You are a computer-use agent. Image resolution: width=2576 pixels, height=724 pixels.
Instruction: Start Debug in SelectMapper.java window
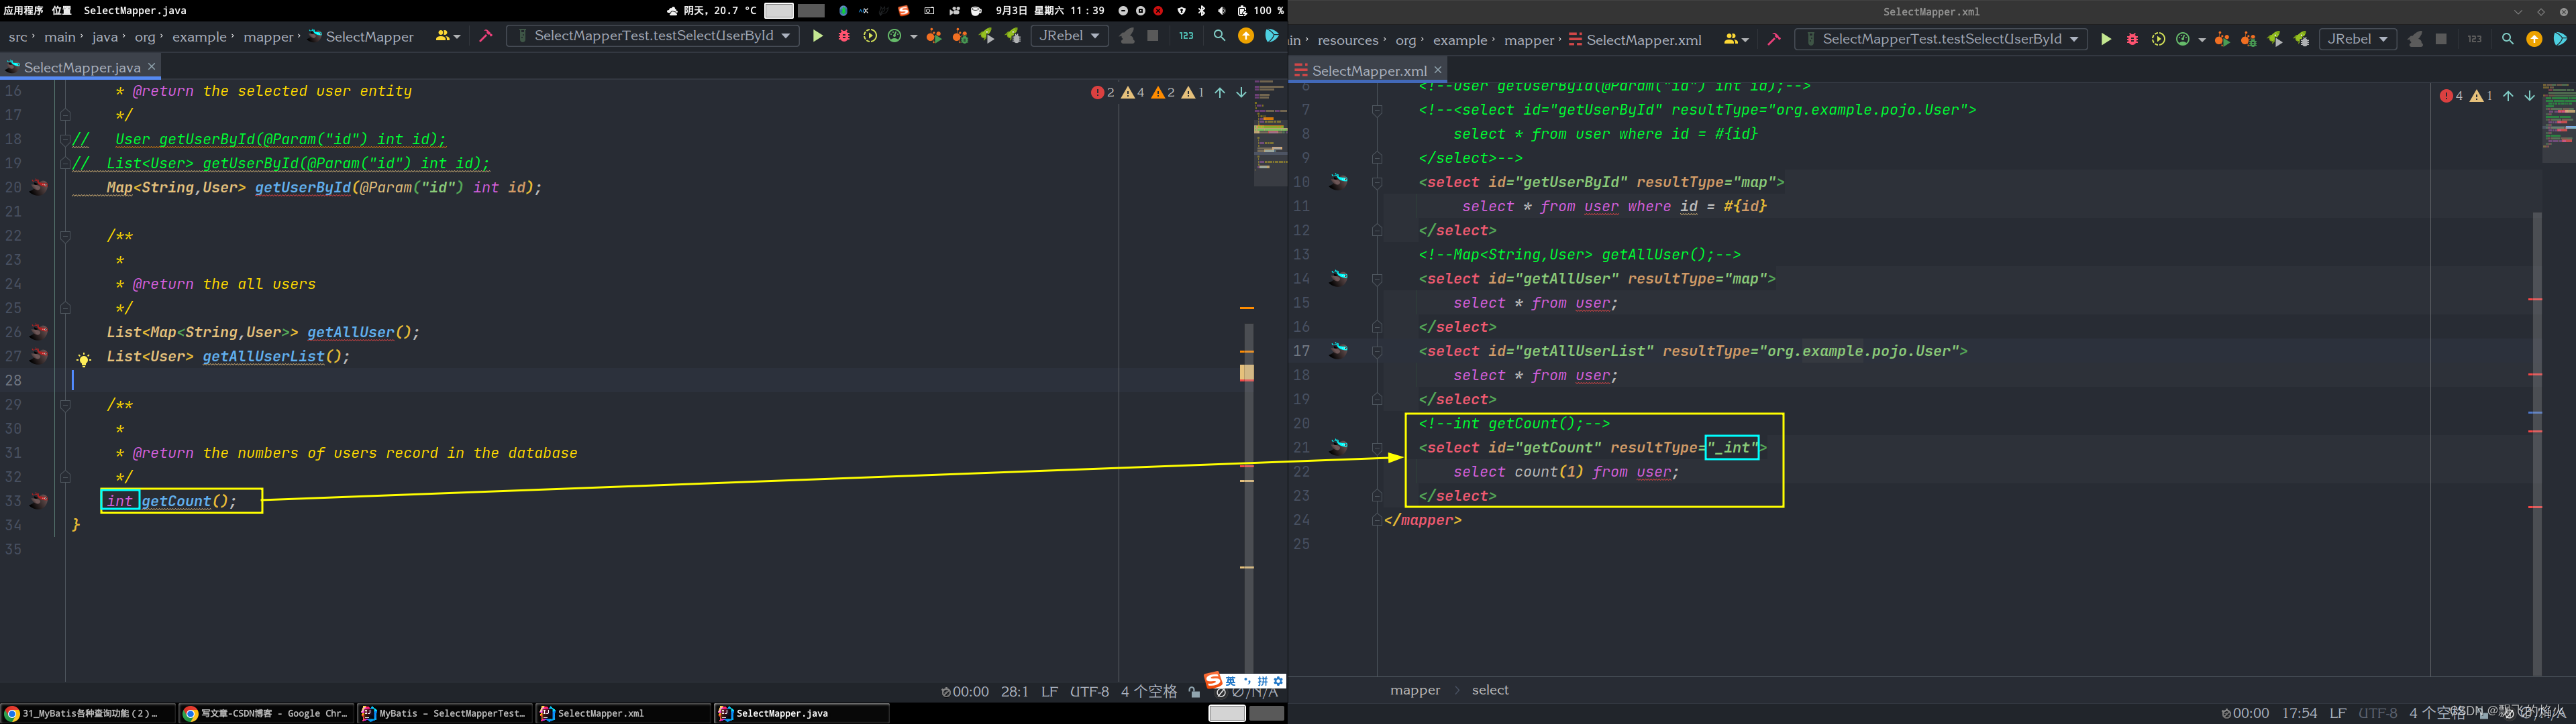[844, 36]
